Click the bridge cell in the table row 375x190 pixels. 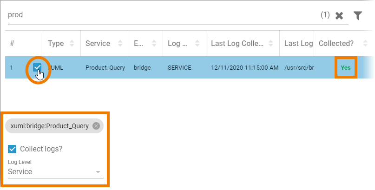[142, 68]
